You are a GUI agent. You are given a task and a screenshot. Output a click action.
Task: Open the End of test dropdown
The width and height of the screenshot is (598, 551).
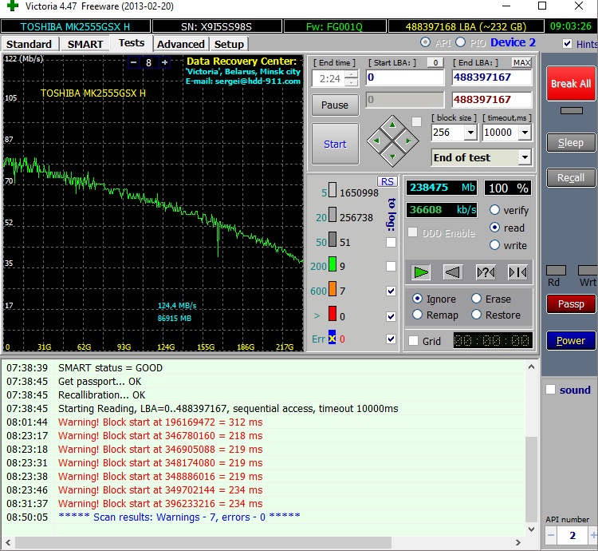525,157
